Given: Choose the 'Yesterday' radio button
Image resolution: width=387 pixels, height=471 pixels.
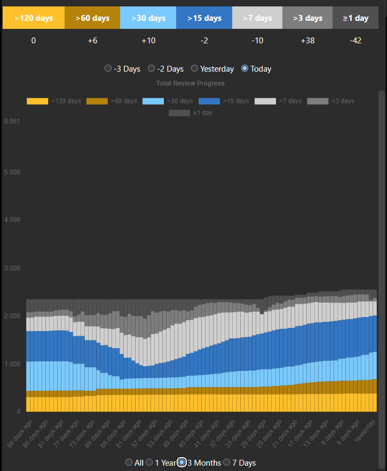Looking at the screenshot, I should tap(195, 68).
